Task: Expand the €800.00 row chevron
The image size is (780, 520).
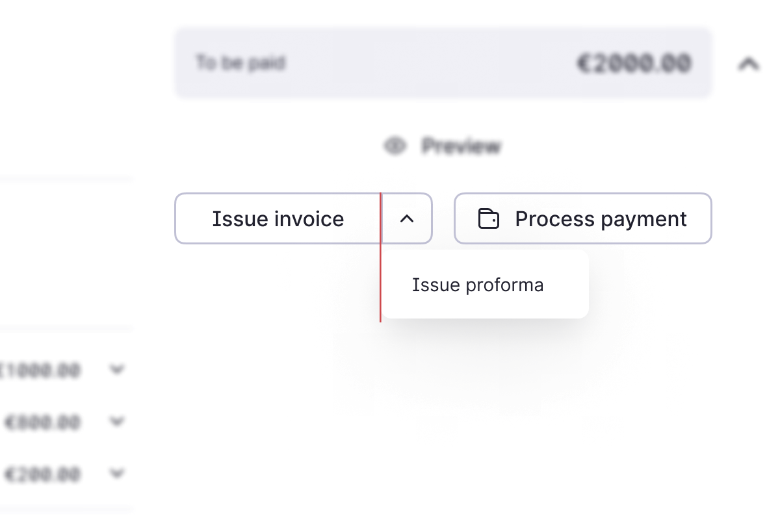Action: click(x=117, y=422)
